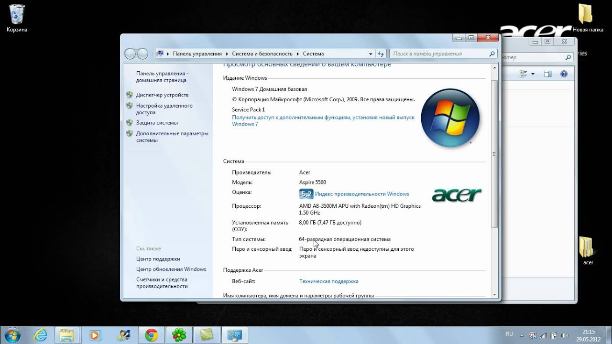Toggle preview pane in background Explorer window
Viewport: 612px width, 344px height.
coord(548,74)
